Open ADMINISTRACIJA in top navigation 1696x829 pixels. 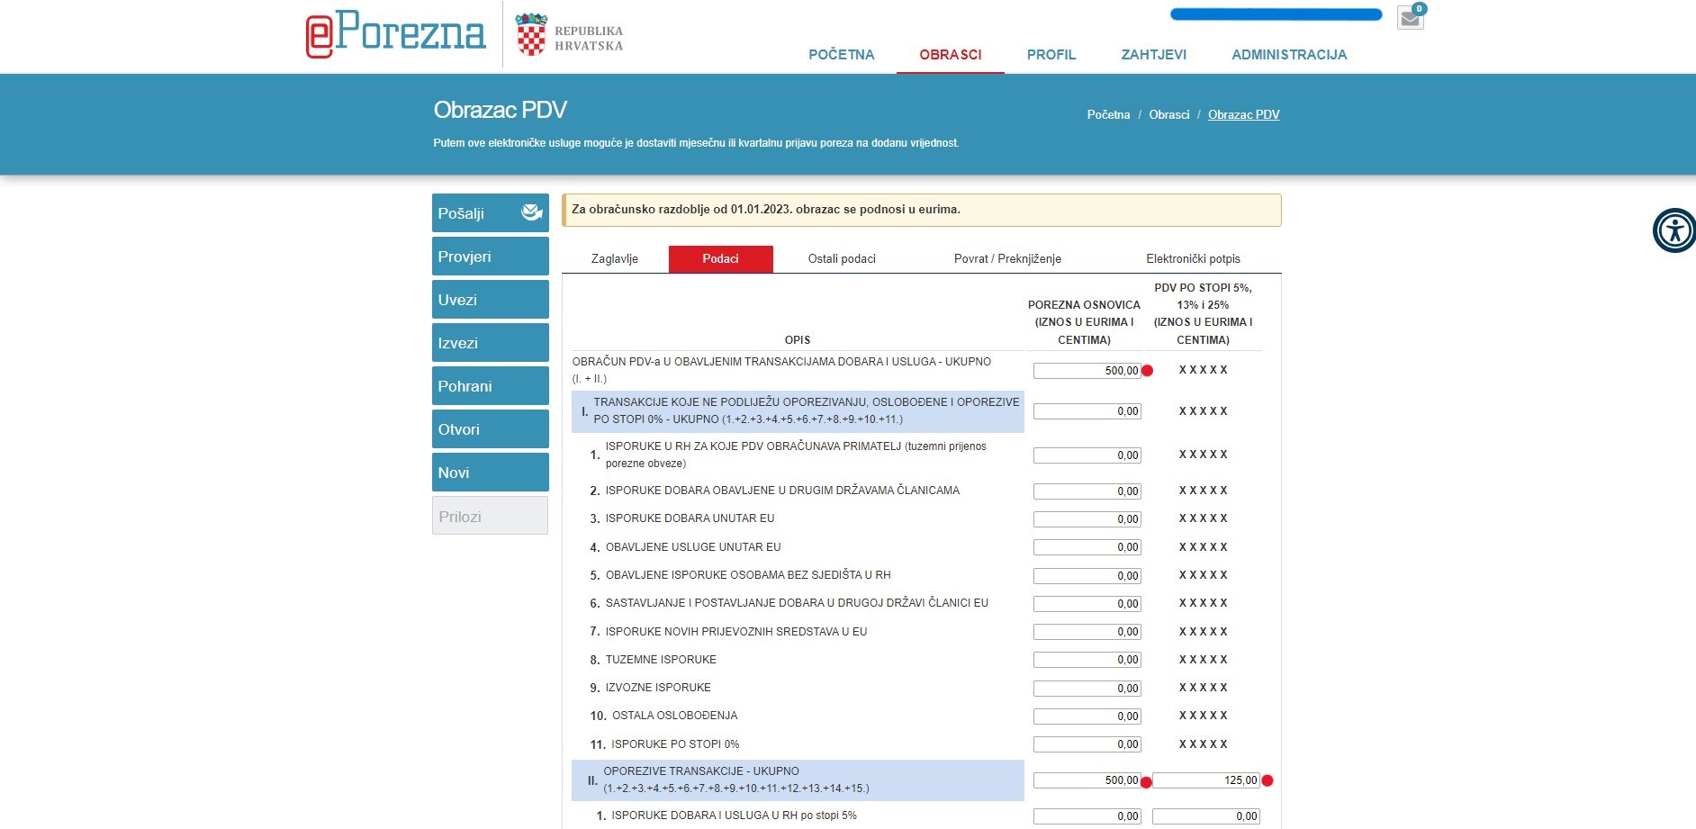[x=1289, y=55]
